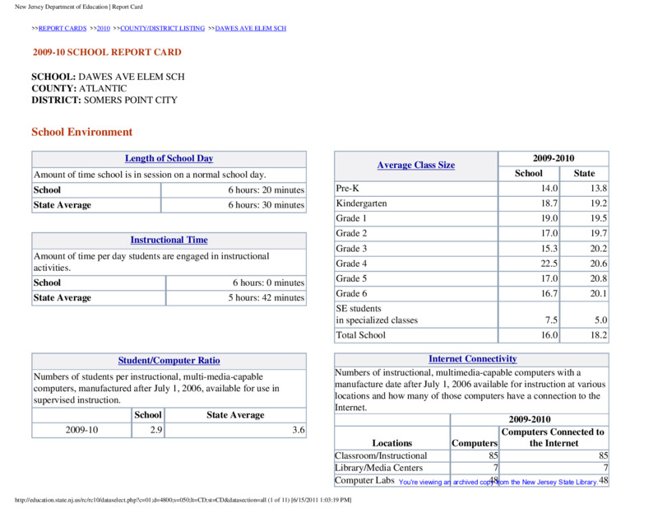Click the '6 hours: 20 minutes' school day value
This screenshot has width=658, height=509.
[266, 190]
